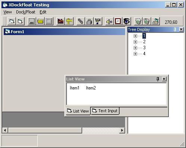Screen dimensions: 186x148
Task: Click the yellow folder open icon
Action: point(40,21)
